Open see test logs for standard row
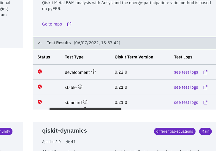The width and height of the screenshot is (216, 151). coord(186,103)
